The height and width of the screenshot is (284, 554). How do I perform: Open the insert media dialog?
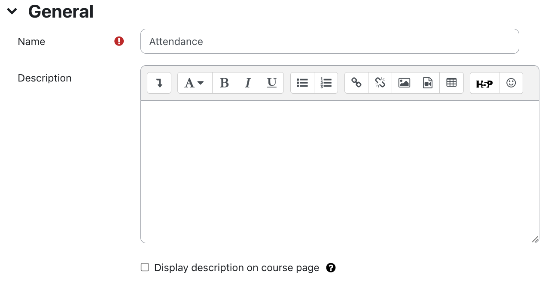[428, 83]
